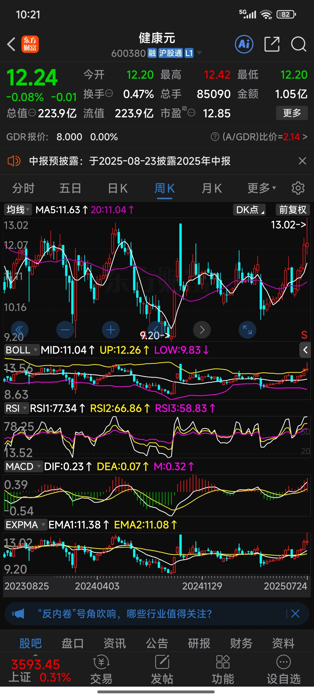Open BOLL indicator dropdown

click(x=21, y=350)
